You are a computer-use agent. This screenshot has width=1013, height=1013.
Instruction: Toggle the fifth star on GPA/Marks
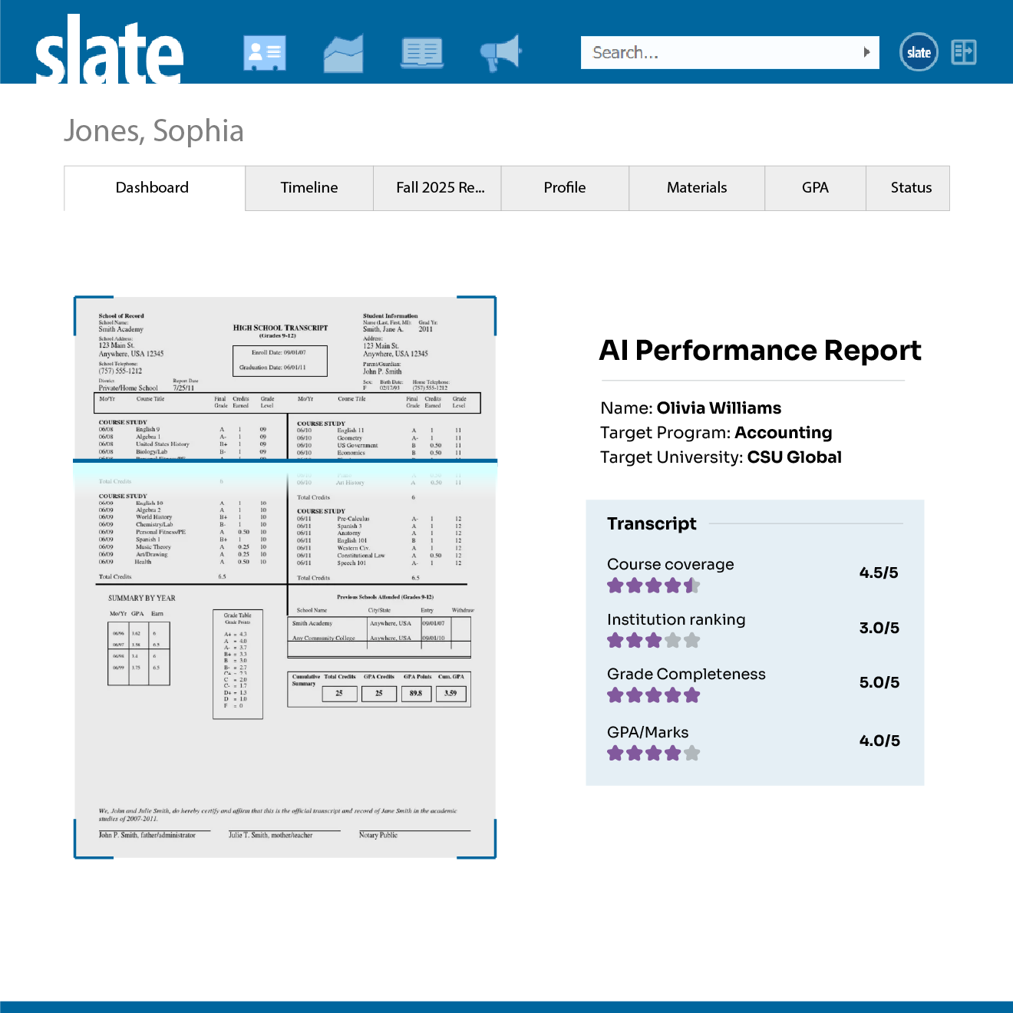692,753
